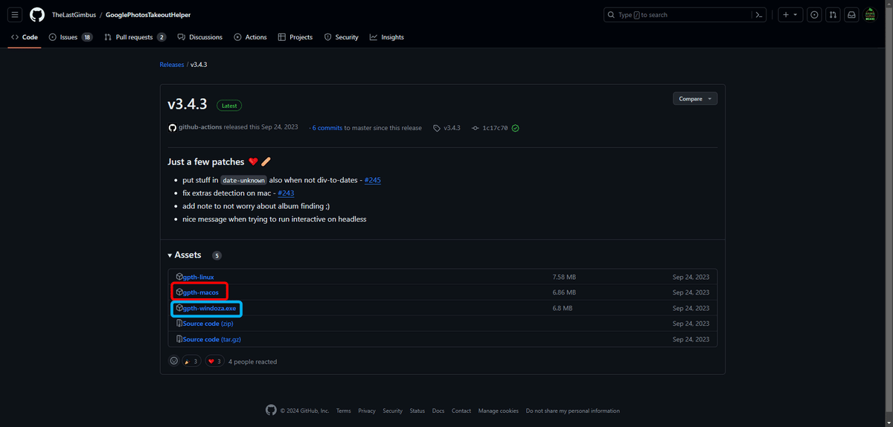
Task: Open the Compare dropdown
Action: 695,98
